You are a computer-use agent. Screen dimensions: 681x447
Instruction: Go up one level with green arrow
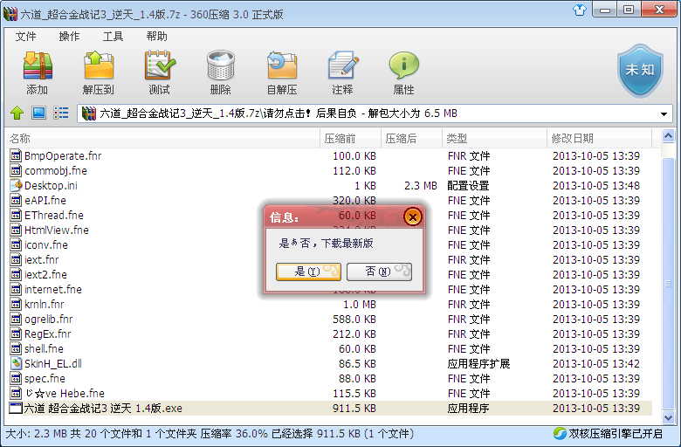17,113
